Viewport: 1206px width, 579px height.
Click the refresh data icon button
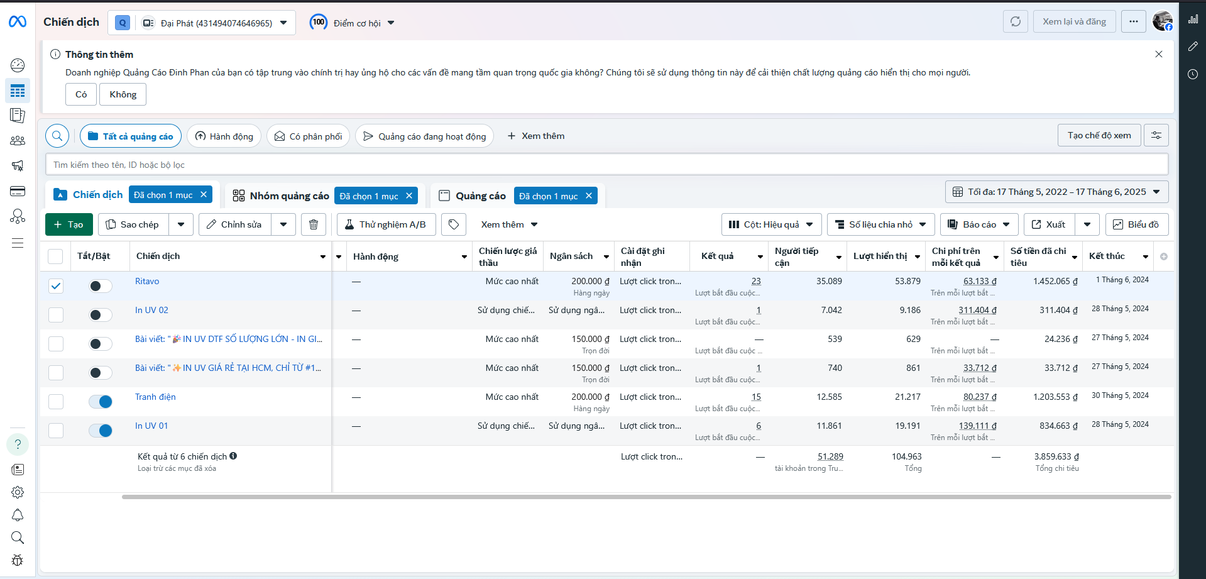point(1016,21)
